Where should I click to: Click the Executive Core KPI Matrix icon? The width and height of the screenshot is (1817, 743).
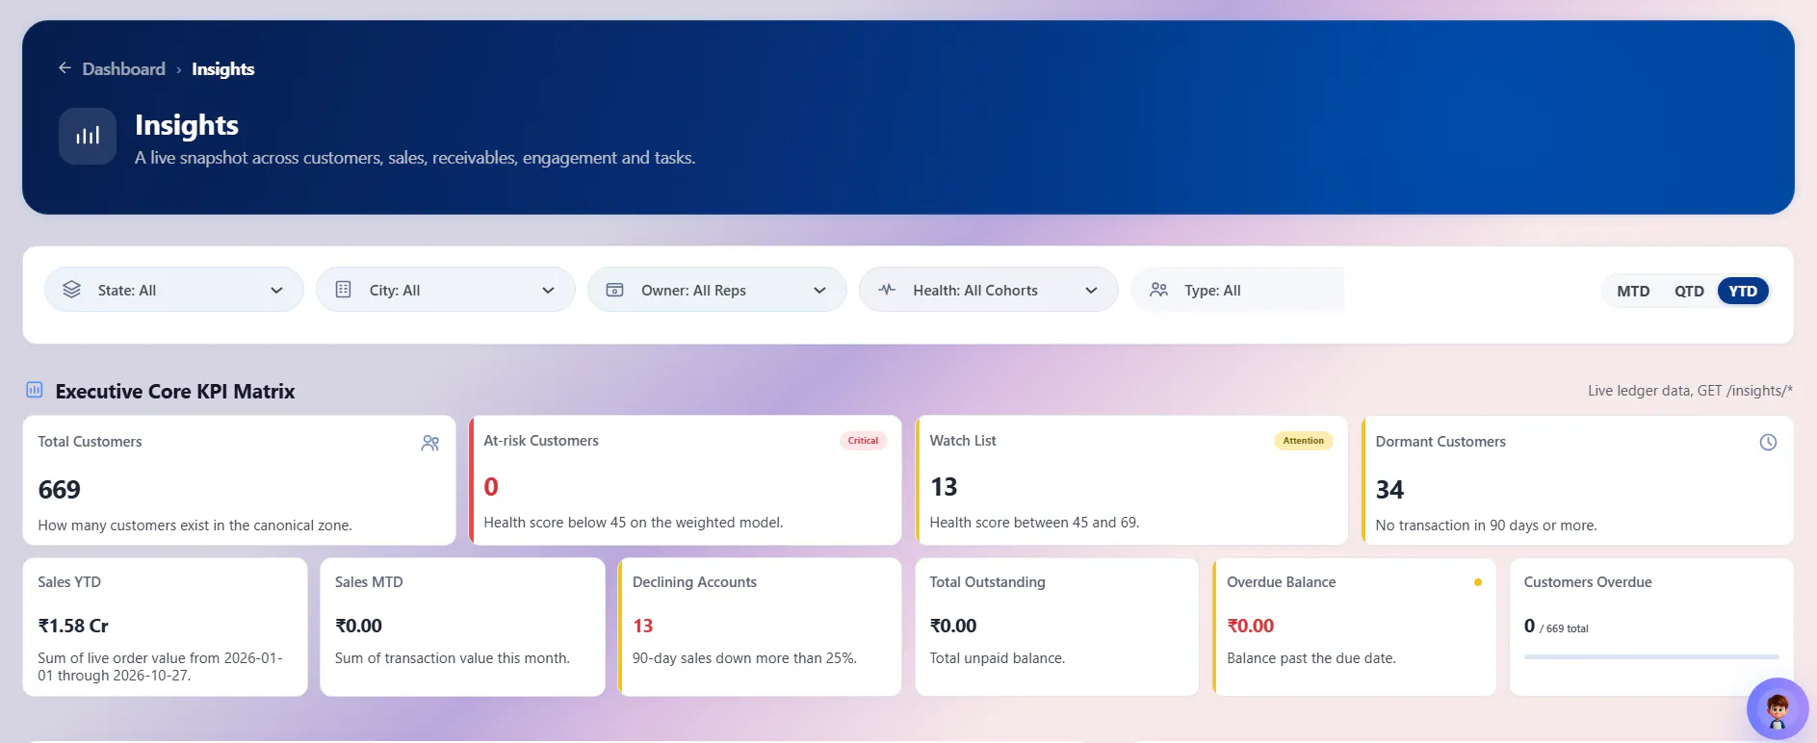[x=35, y=390]
